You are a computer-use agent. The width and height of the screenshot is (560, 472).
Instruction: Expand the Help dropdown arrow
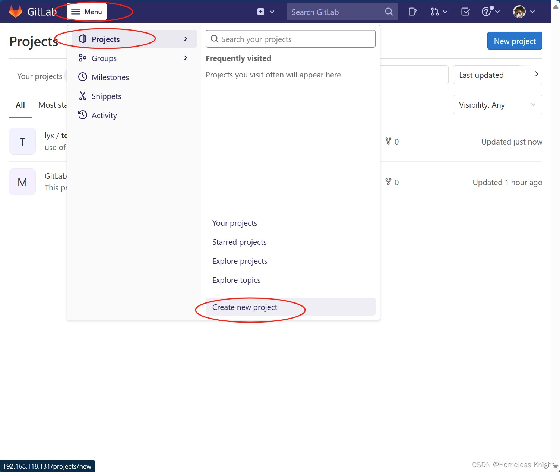point(497,12)
